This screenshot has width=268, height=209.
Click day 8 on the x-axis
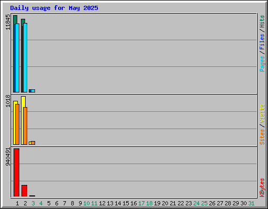72,203
